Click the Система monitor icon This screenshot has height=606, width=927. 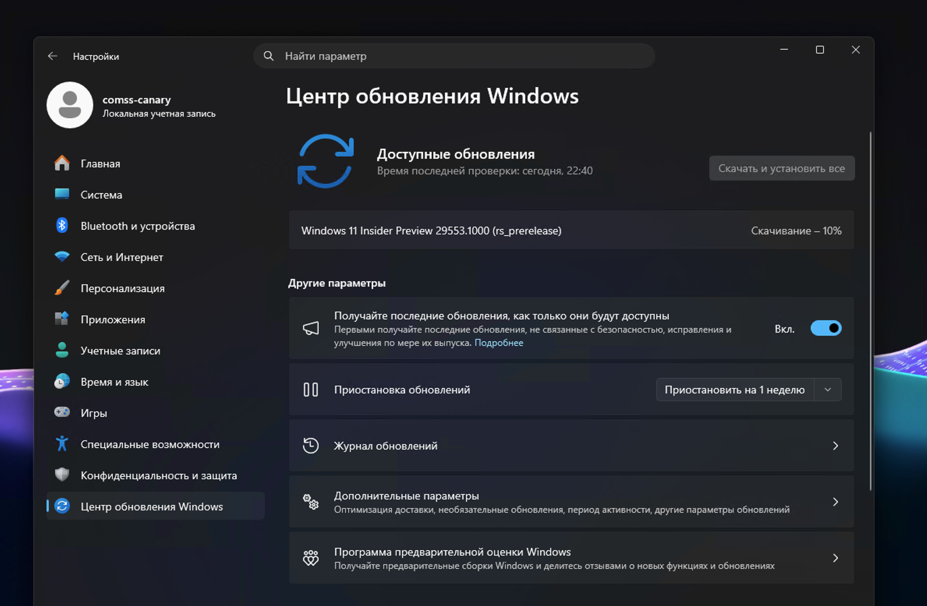(62, 194)
